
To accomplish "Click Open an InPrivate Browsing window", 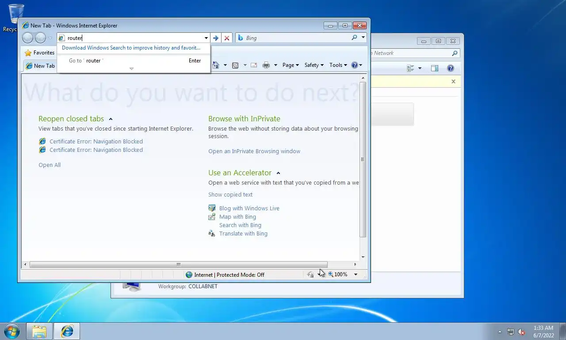I will coord(254,151).
